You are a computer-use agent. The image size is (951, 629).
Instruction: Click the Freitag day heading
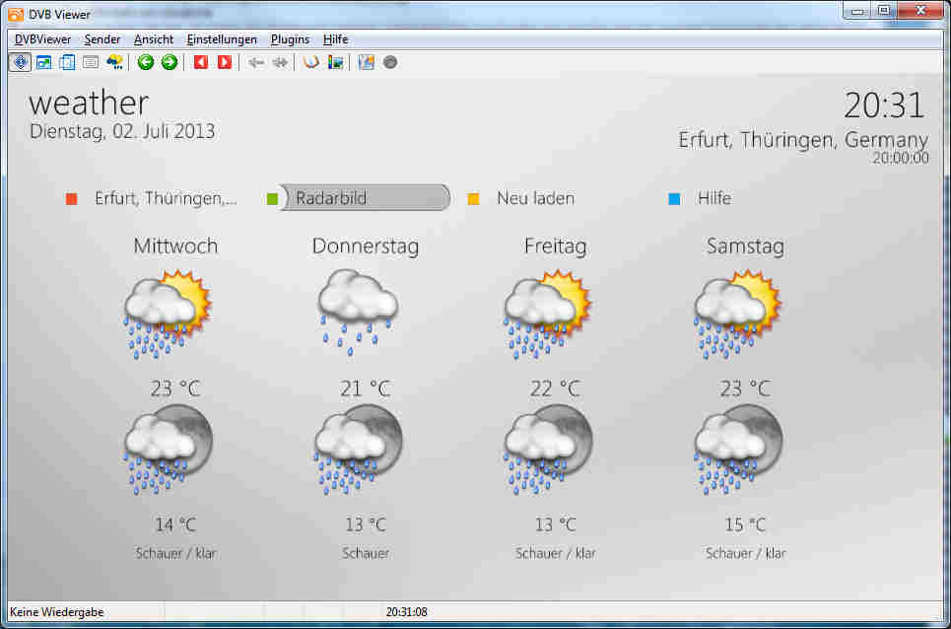point(556,246)
